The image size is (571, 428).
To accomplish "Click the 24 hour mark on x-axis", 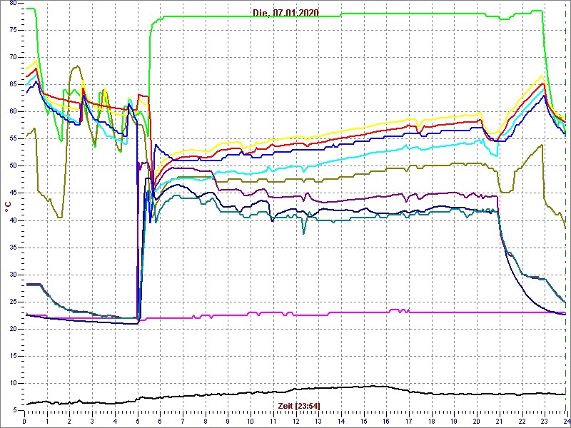I will click(x=566, y=421).
